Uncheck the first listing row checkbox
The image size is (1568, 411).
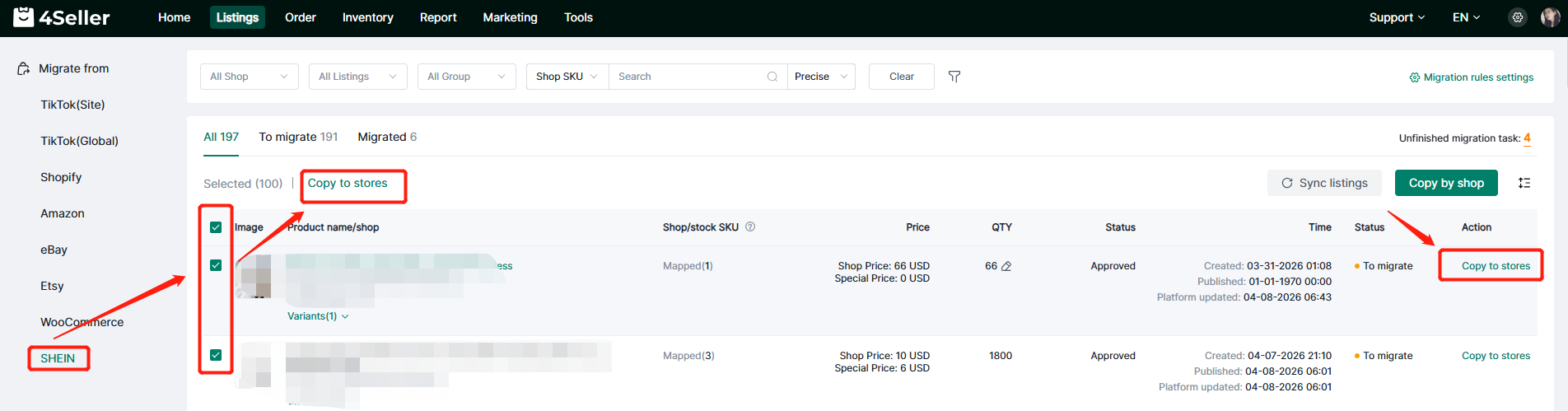216,265
